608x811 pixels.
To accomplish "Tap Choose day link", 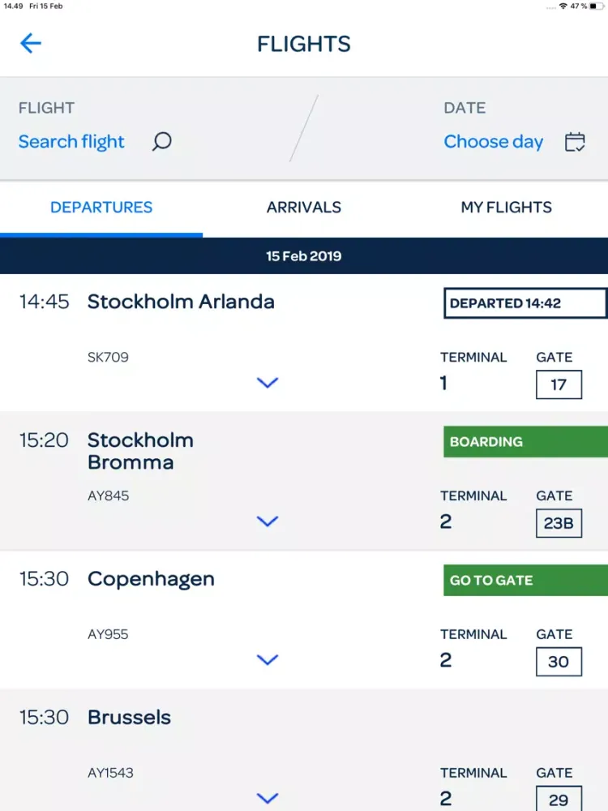I will click(493, 142).
